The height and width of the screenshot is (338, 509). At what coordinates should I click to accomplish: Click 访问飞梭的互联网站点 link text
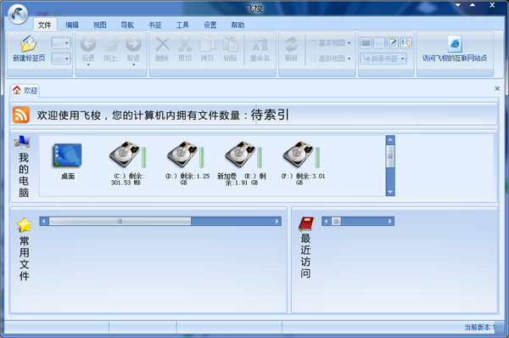[455, 59]
